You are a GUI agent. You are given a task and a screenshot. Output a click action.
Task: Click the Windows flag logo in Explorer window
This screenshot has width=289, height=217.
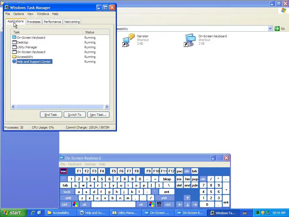click(x=284, y=10)
